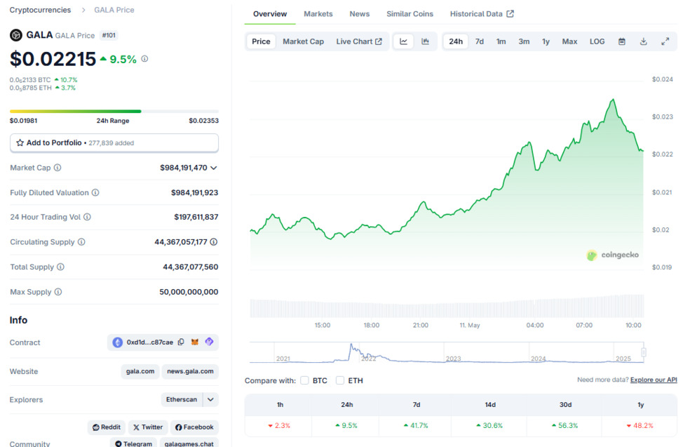
Task: Select the Max time range
Action: point(569,41)
